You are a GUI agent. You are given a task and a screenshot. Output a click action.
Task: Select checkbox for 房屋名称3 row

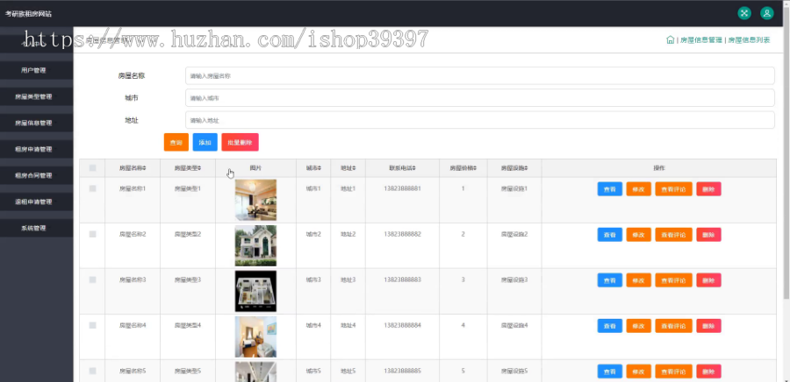(93, 279)
